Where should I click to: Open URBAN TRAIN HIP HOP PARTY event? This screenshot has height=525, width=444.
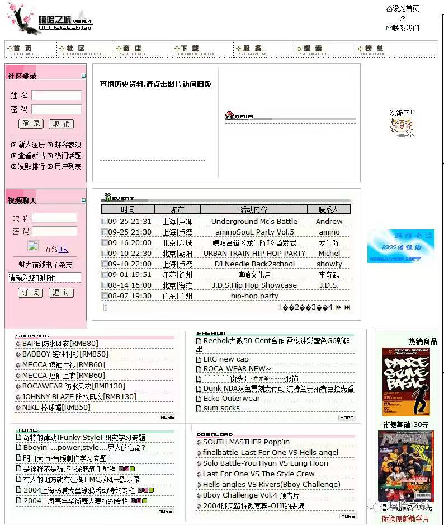[254, 254]
